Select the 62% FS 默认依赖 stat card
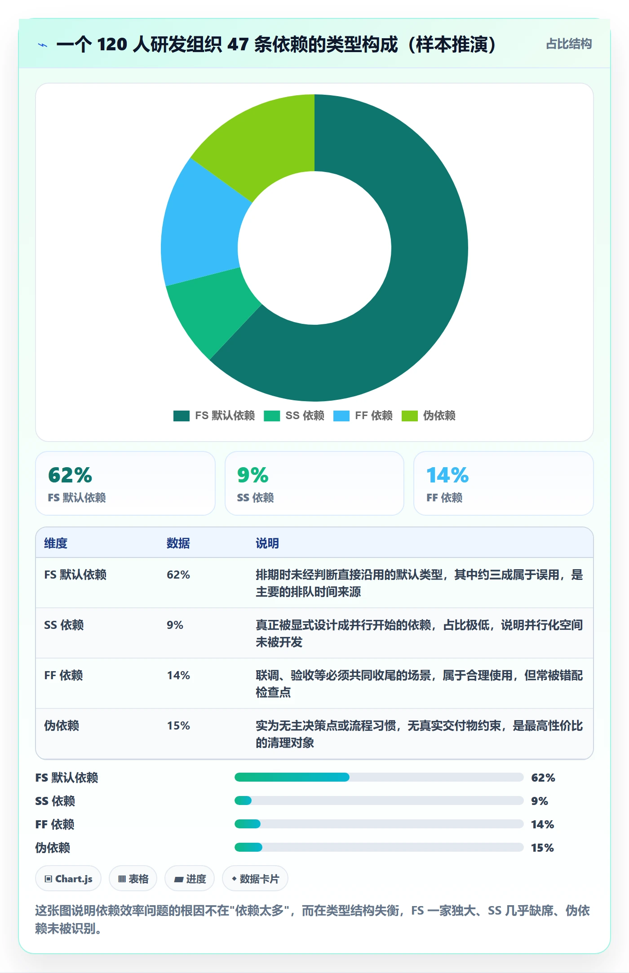Image resolution: width=629 pixels, height=973 pixels. [x=125, y=483]
